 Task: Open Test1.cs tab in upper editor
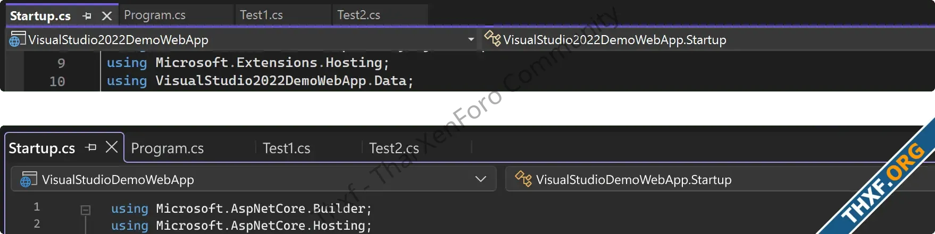click(x=261, y=15)
